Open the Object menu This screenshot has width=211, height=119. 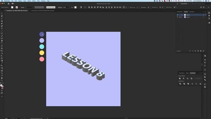click(20, 1)
